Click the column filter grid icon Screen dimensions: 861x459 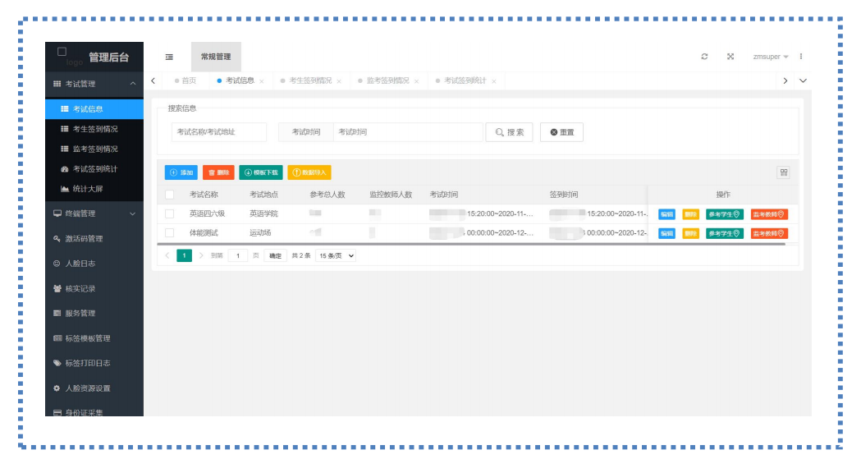click(783, 172)
